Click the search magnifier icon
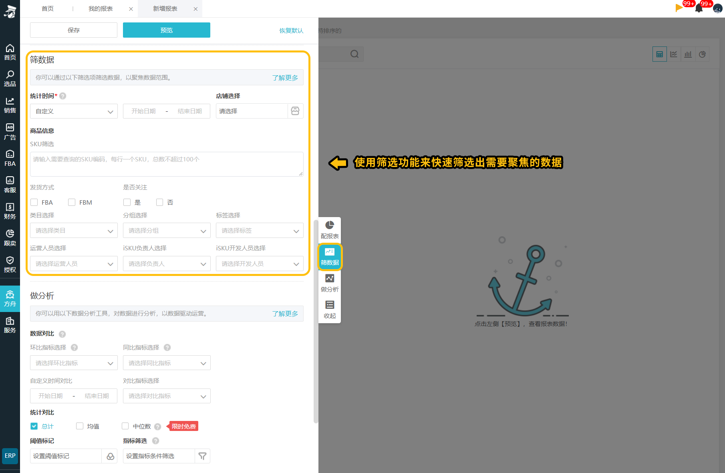725x473 pixels. tap(354, 54)
